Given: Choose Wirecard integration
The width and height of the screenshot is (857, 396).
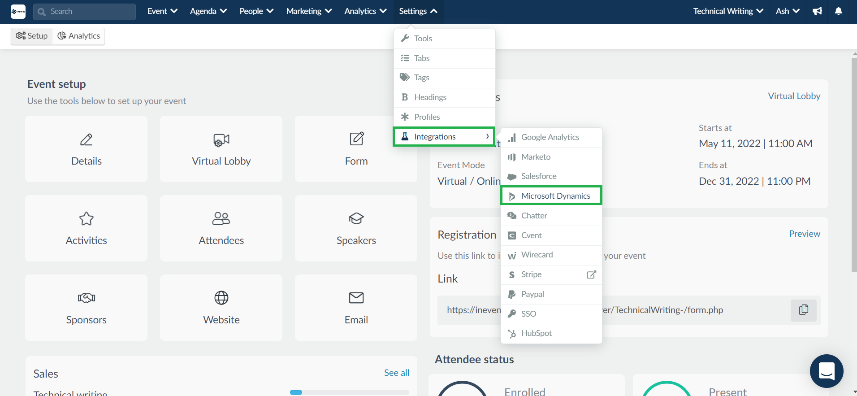Looking at the screenshot, I should click(551, 255).
